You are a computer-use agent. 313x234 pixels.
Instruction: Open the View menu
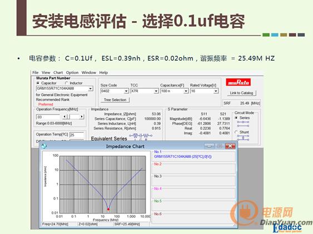(46, 73)
